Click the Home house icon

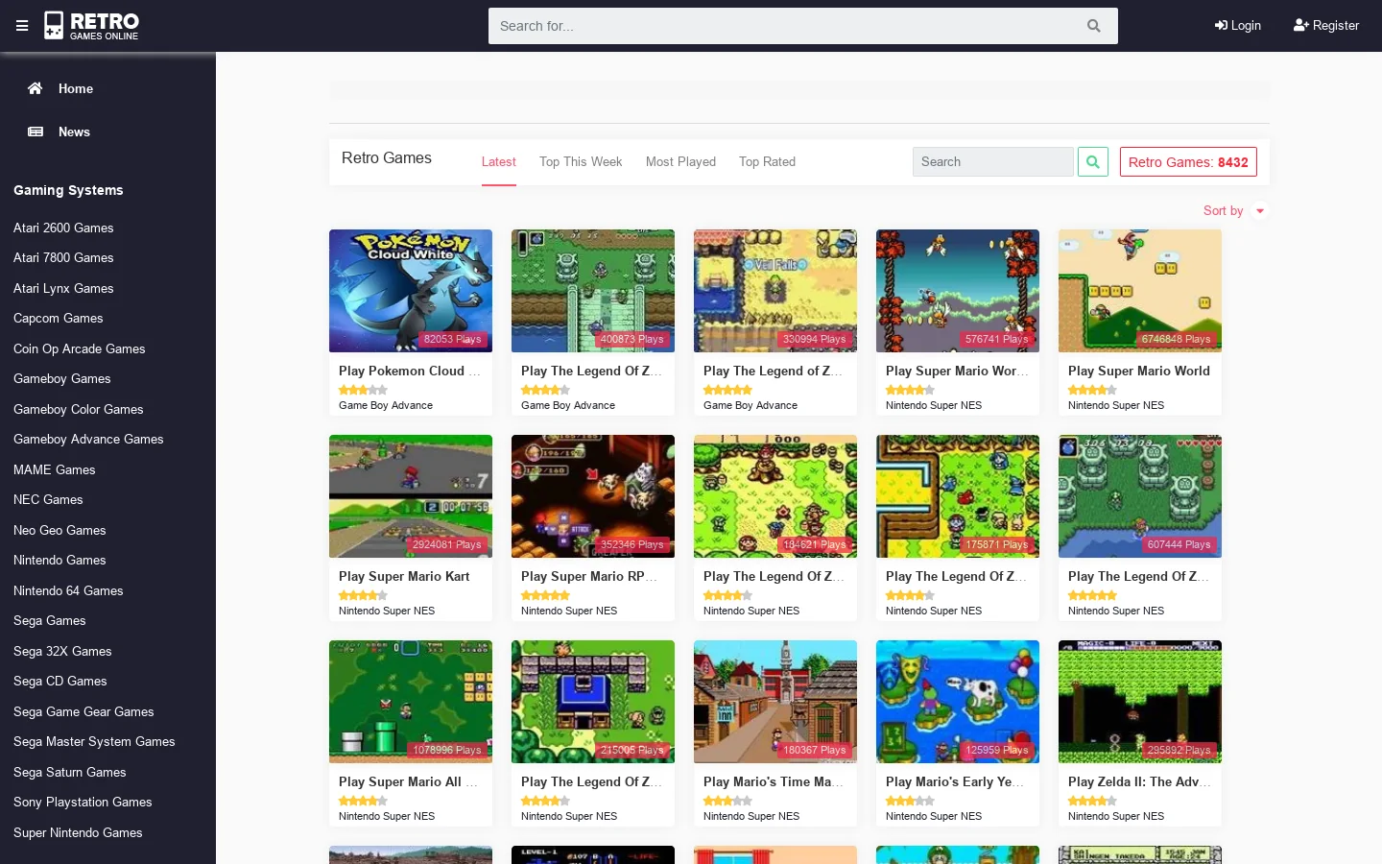click(x=36, y=88)
